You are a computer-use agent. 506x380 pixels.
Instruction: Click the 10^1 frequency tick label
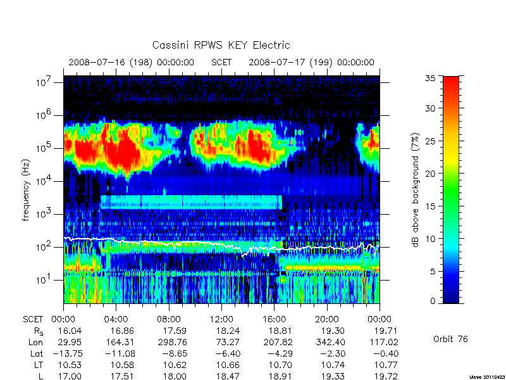point(44,280)
